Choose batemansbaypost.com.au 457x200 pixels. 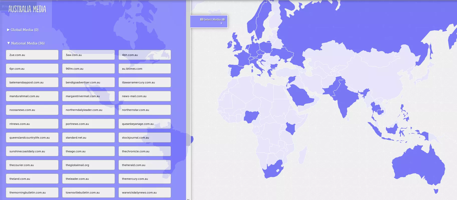(x=32, y=82)
